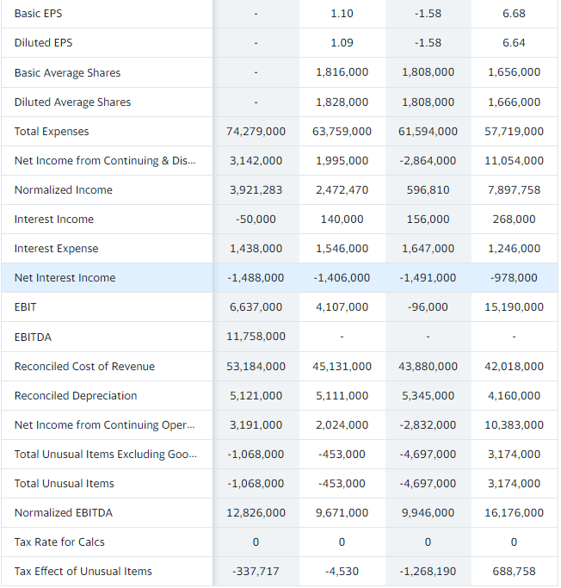This screenshot has height=588, width=561.
Task: Click the truncated Net Income from Continuing Oper... label
Action: click(105, 425)
